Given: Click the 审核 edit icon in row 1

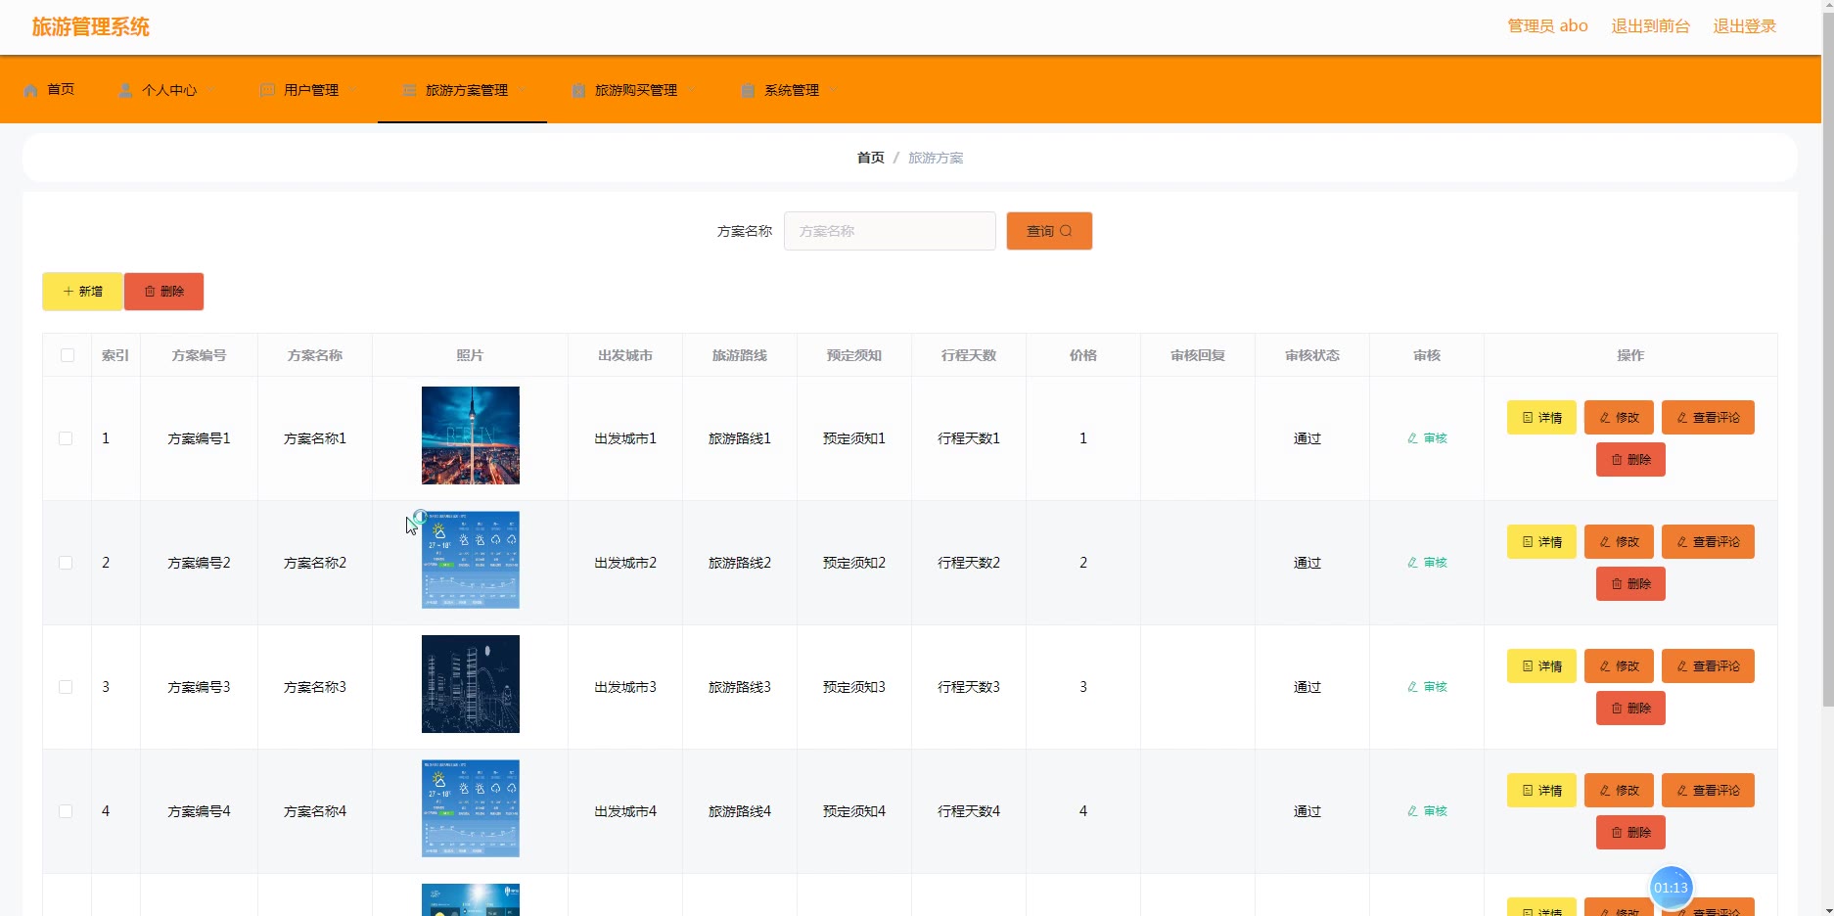Looking at the screenshot, I should tap(1412, 438).
